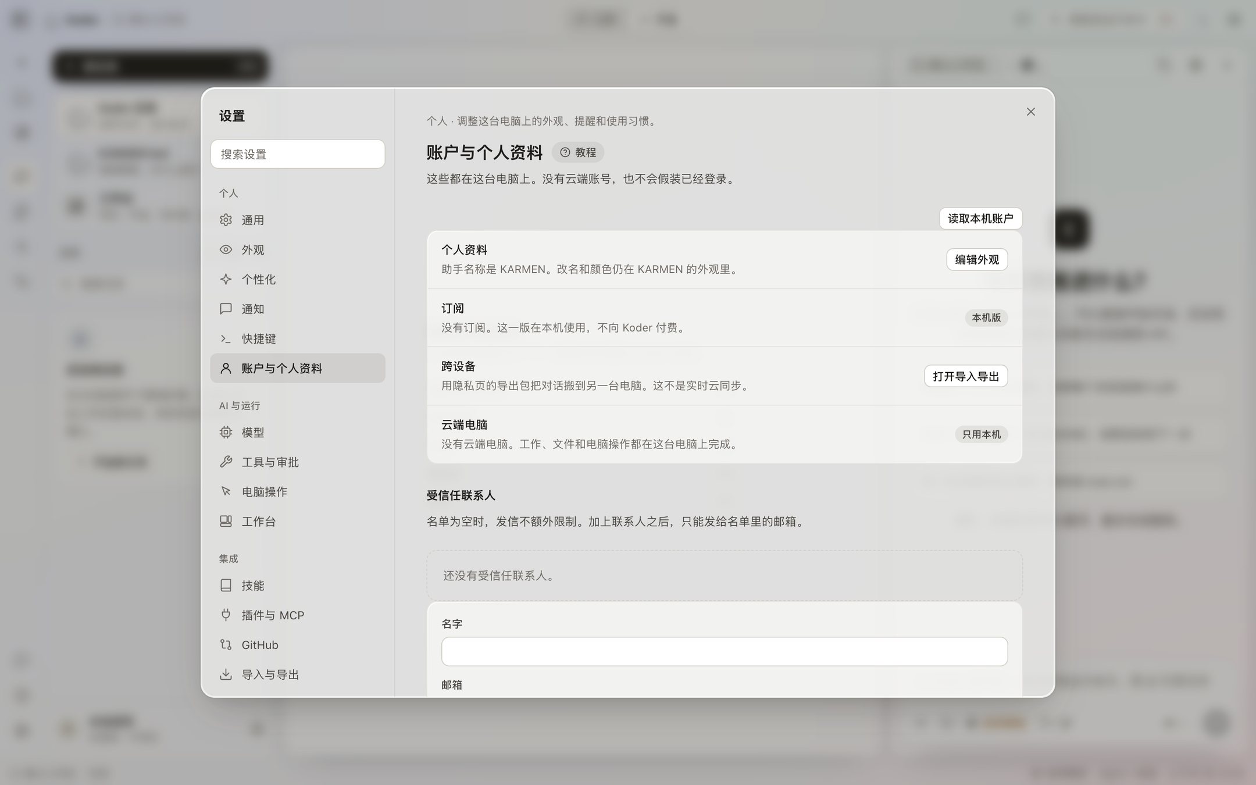The width and height of the screenshot is (1256, 785).
Task: Switch to the 通用 settings page
Action: point(298,220)
